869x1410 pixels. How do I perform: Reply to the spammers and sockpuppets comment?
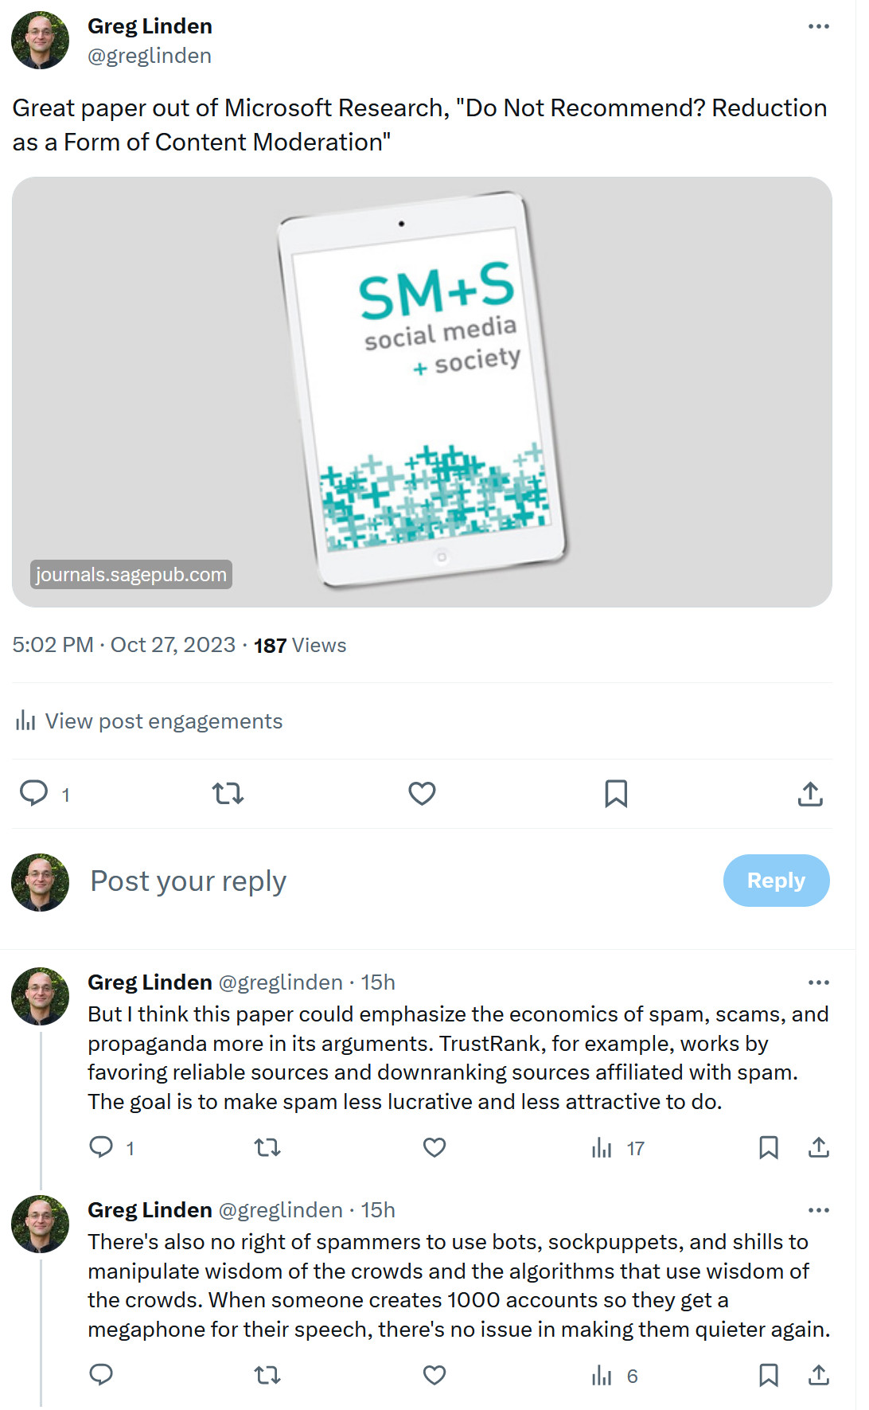tap(101, 1375)
